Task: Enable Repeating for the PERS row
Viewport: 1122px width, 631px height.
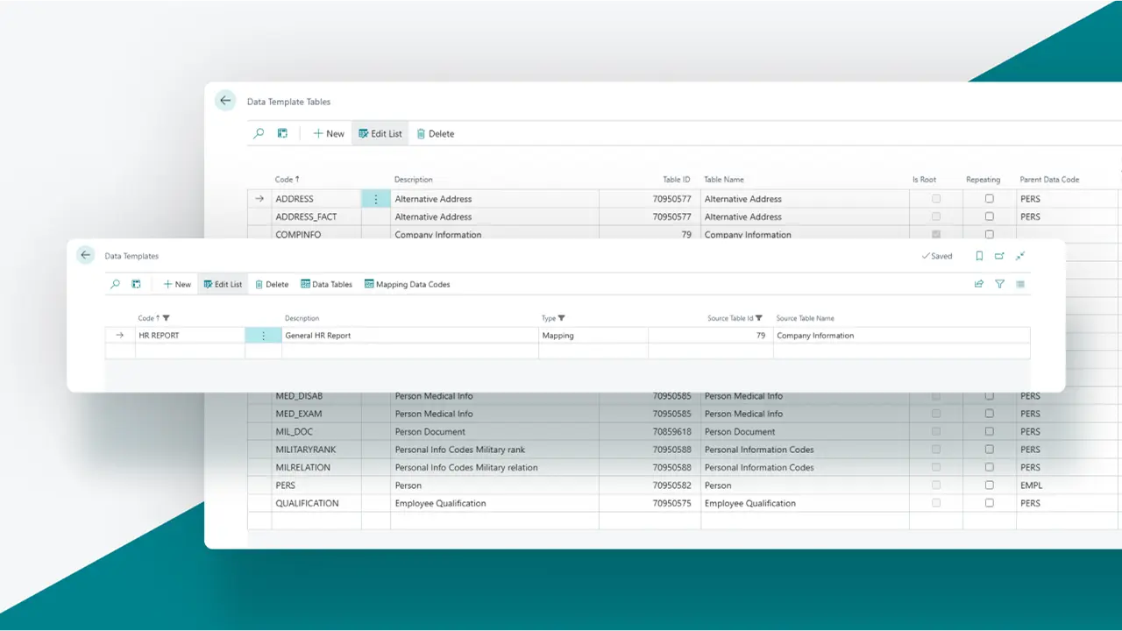Action: pyautogui.click(x=990, y=485)
